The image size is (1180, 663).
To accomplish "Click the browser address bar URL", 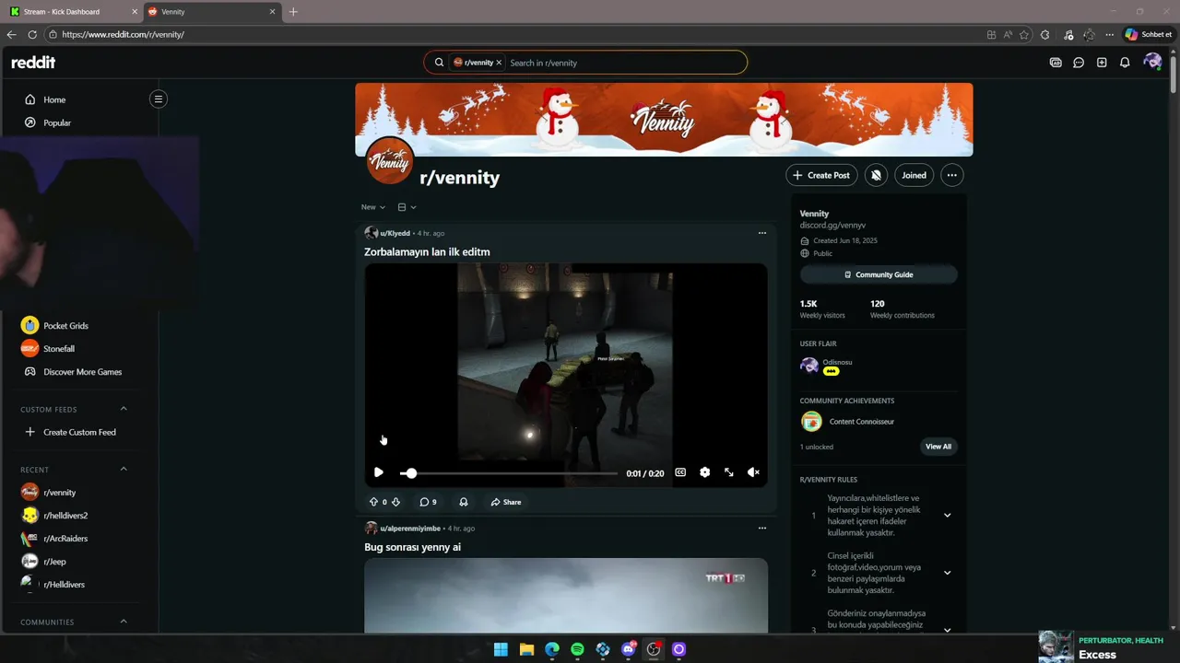I will tap(123, 34).
